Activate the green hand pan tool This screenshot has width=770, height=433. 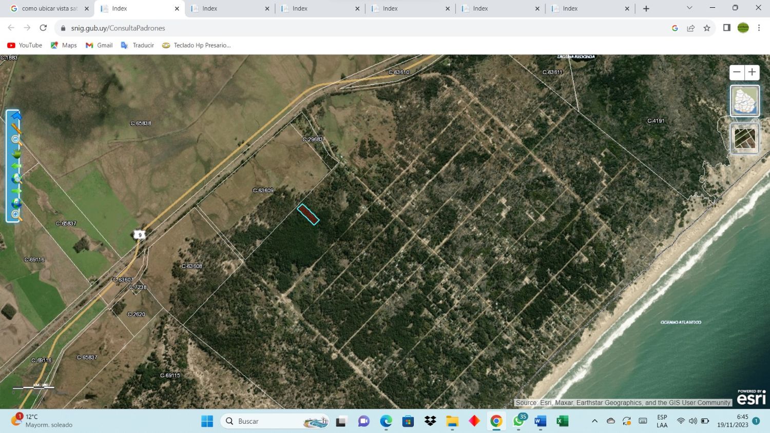point(16,153)
